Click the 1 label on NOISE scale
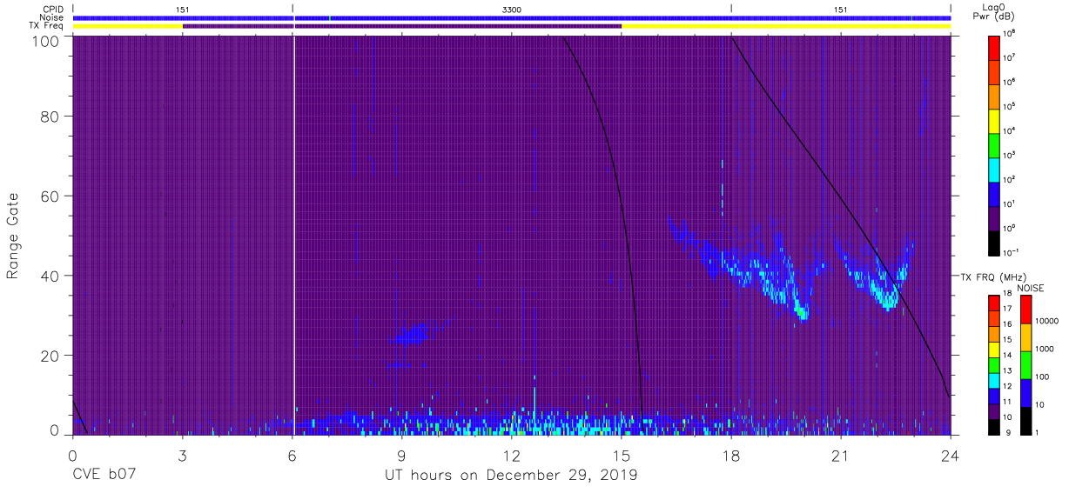Image resolution: width=1069 pixels, height=493 pixels. [x=1037, y=432]
